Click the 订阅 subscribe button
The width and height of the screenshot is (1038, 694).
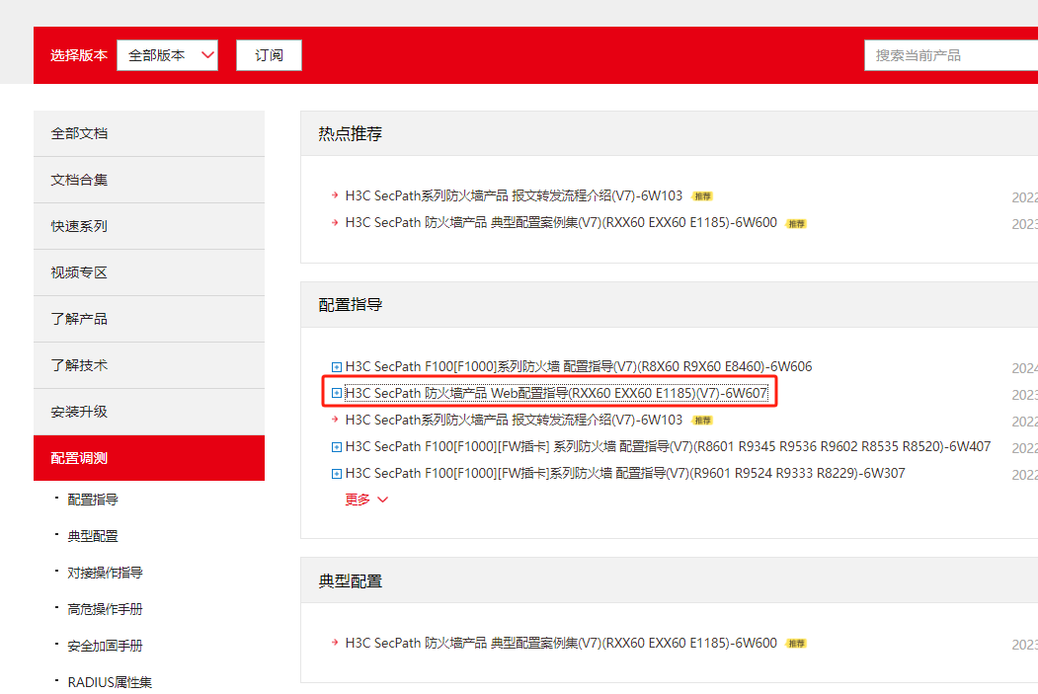point(269,55)
